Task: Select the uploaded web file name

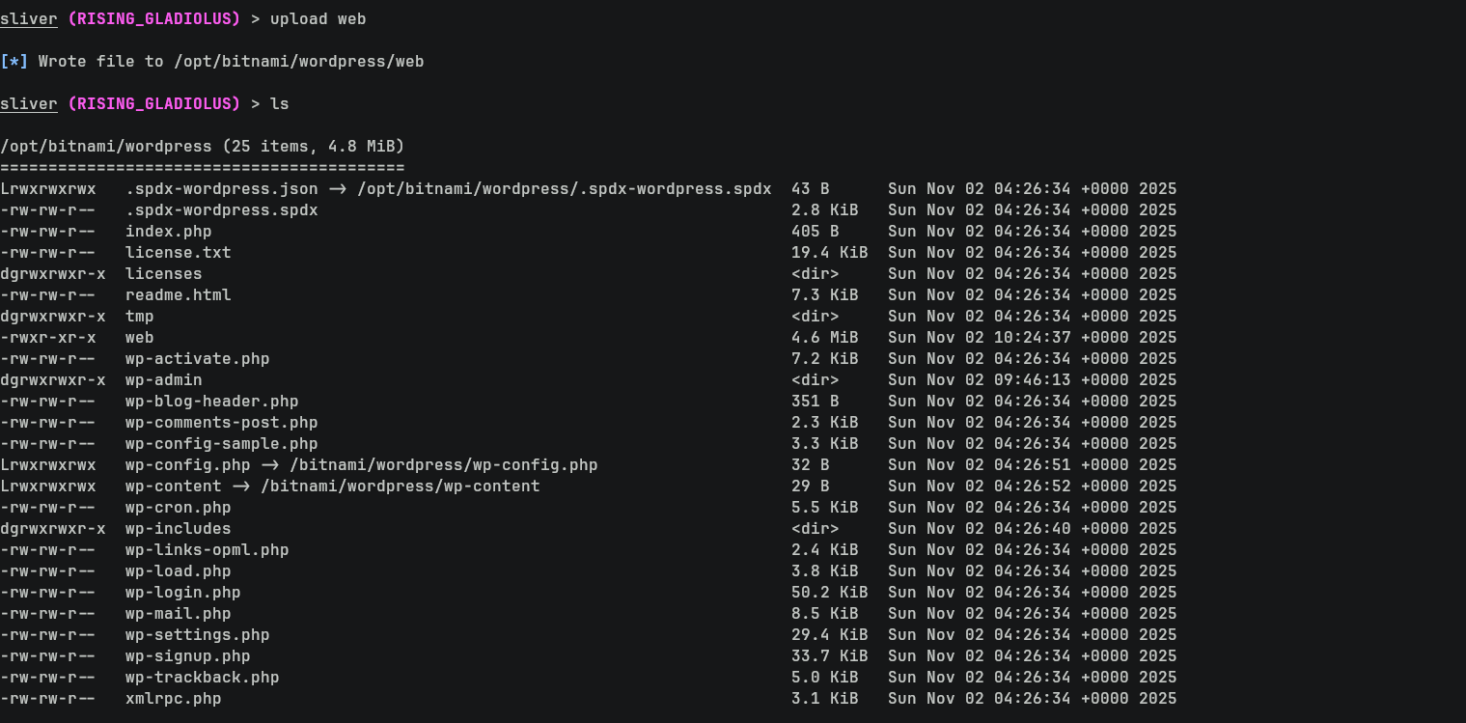Action: [x=139, y=338]
